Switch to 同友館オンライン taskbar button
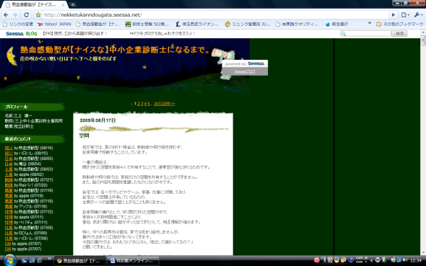The image size is (426, 266). [x=133, y=261]
